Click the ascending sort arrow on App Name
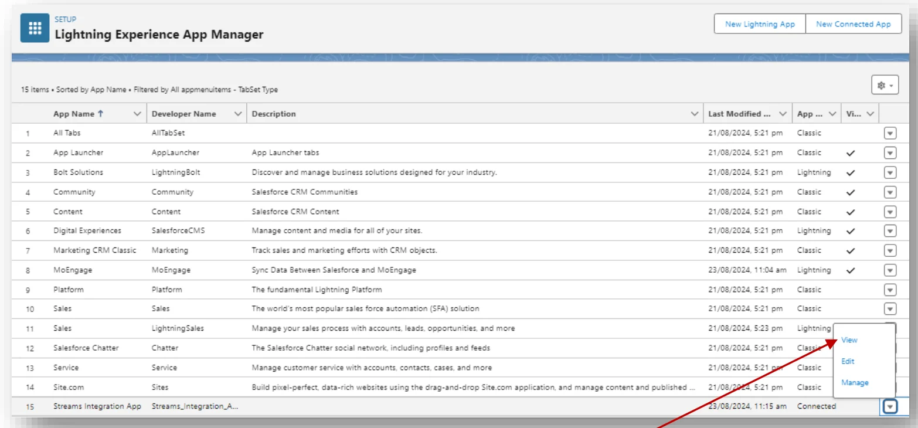 [100, 114]
